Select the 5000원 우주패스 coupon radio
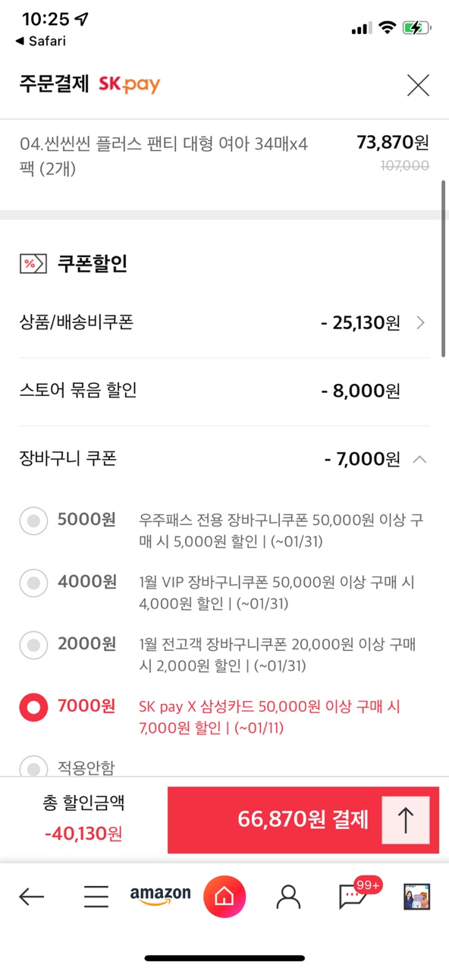The height and width of the screenshot is (971, 449). click(x=33, y=521)
